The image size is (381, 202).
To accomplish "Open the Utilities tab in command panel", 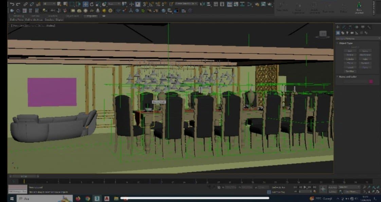I will click(369, 27).
